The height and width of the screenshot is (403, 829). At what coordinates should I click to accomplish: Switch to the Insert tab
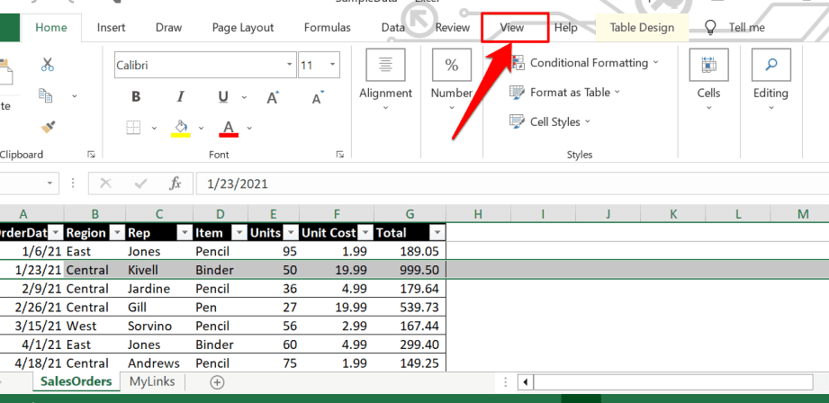coord(111,28)
